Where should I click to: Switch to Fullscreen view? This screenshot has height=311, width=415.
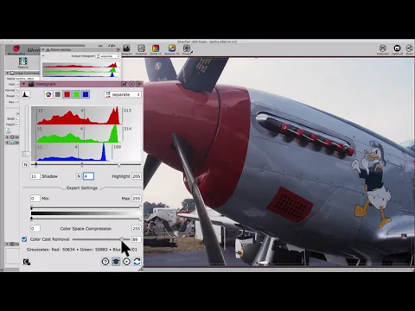382,49
